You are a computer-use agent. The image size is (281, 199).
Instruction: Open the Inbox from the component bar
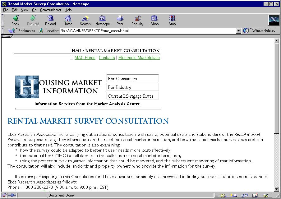coord(234,195)
